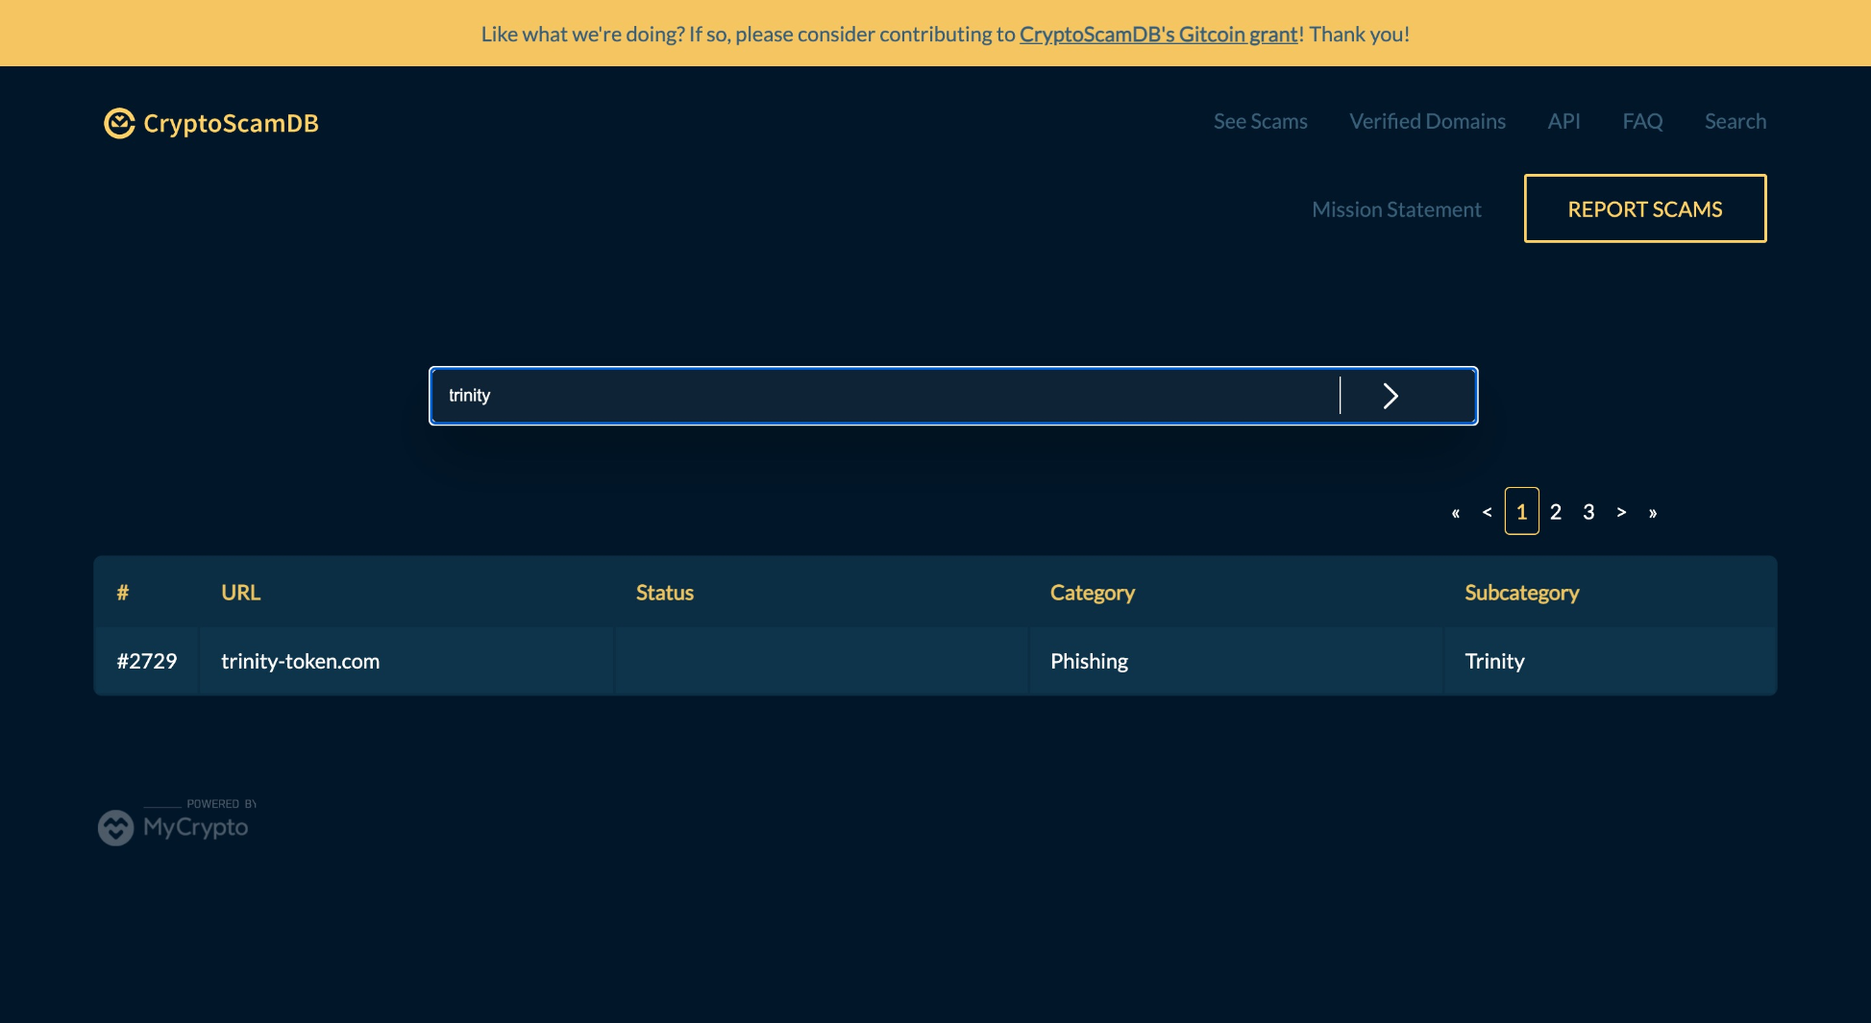This screenshot has width=1871, height=1023.
Task: Select page 3 in pagination
Action: [1588, 512]
